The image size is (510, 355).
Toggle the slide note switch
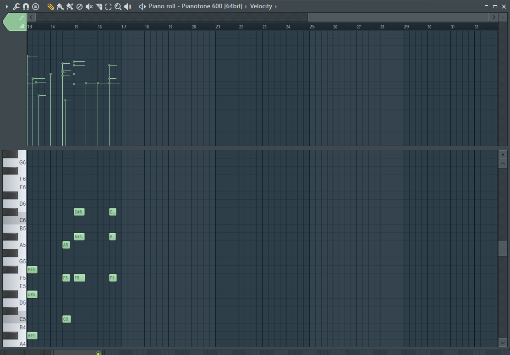pos(22,17)
